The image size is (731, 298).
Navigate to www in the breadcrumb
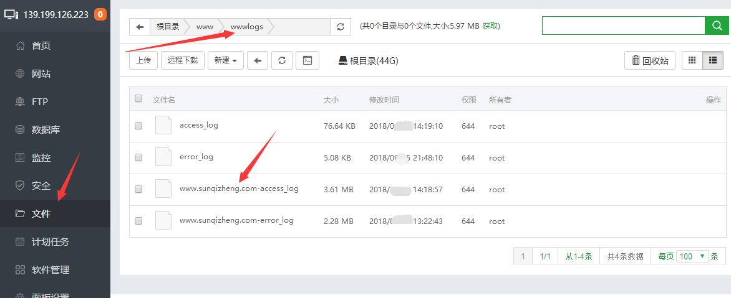tap(205, 27)
